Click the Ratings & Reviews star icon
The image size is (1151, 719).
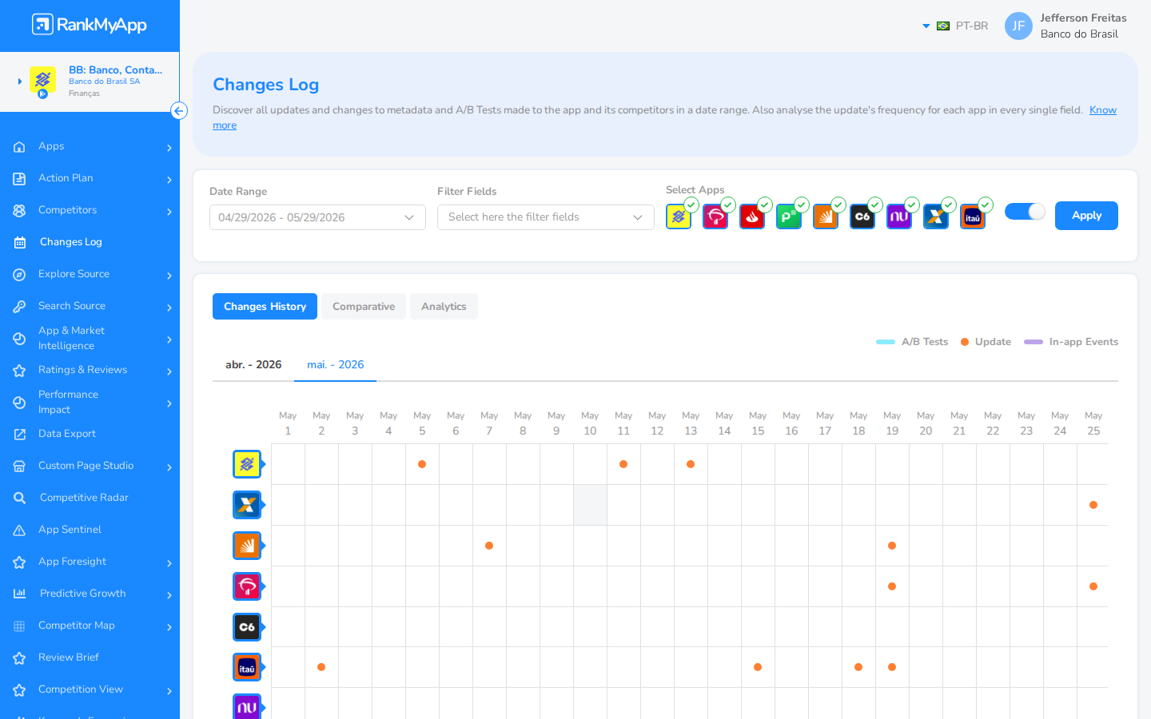[x=19, y=371]
